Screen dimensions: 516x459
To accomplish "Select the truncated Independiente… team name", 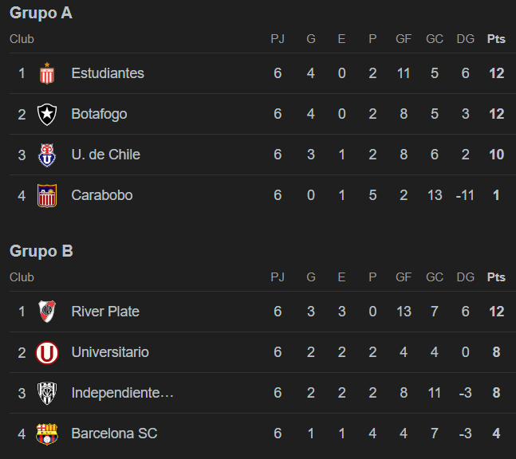I will click(x=122, y=393).
